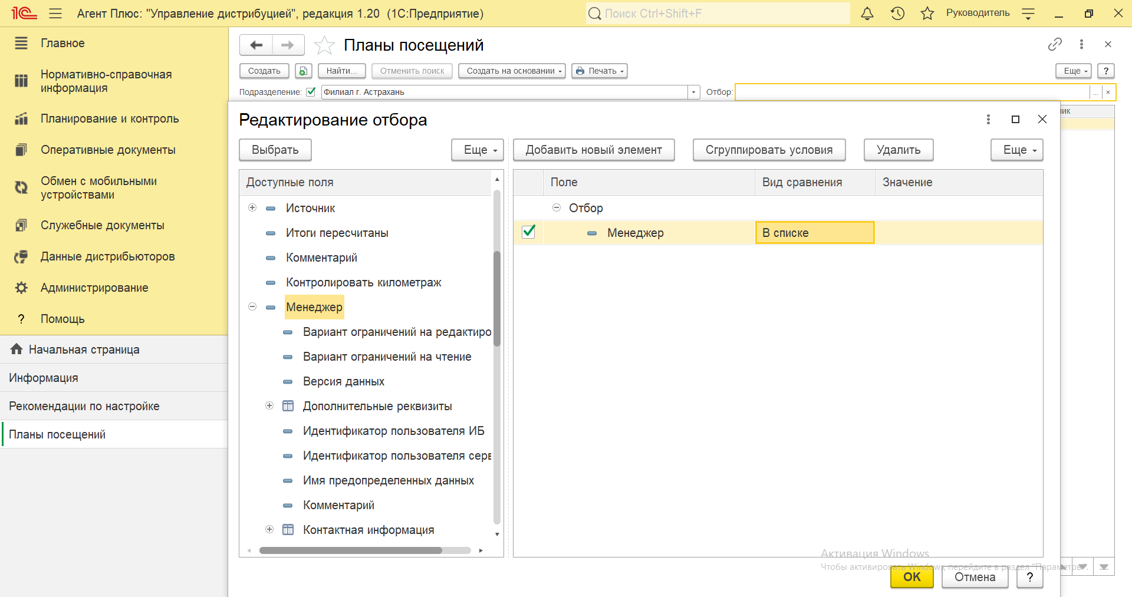Expand Дополнительные реквизиты node

click(x=269, y=405)
